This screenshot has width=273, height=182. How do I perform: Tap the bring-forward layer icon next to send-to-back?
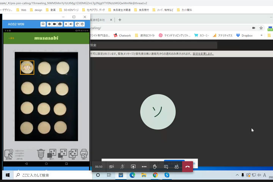tap(62, 154)
